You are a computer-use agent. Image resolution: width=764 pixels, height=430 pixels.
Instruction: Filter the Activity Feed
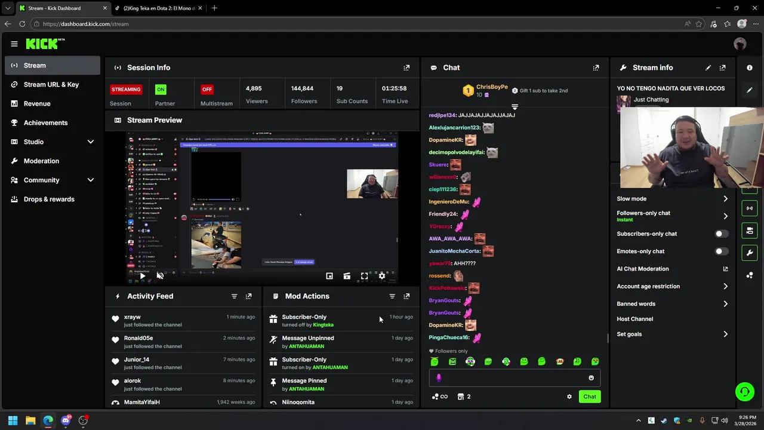click(x=234, y=296)
